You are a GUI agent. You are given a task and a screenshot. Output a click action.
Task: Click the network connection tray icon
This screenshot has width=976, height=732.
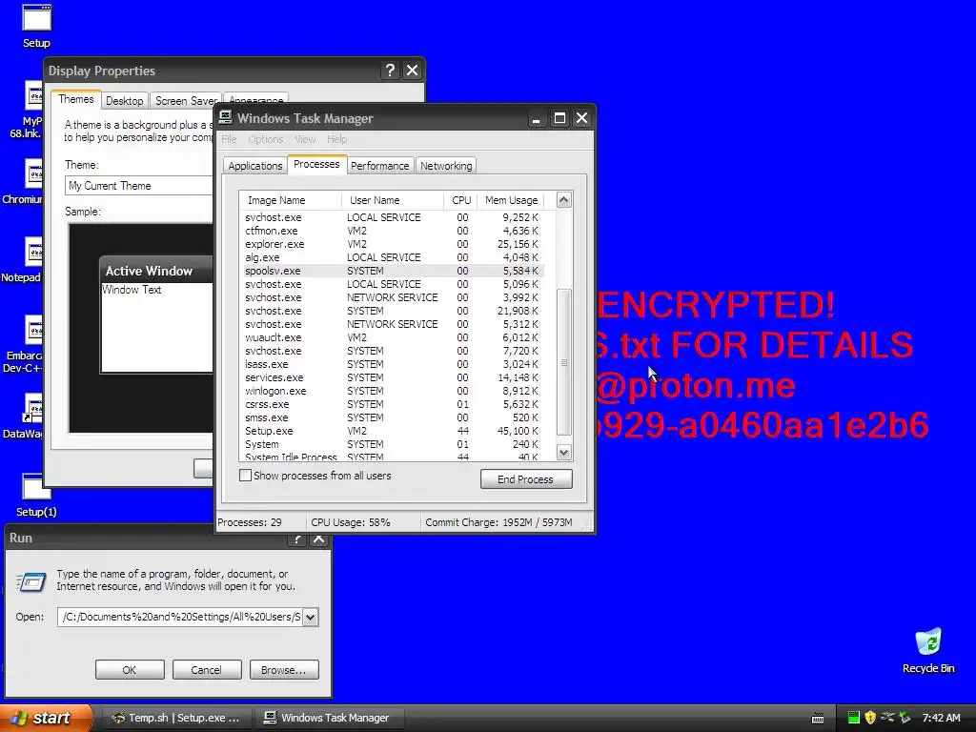tap(887, 718)
